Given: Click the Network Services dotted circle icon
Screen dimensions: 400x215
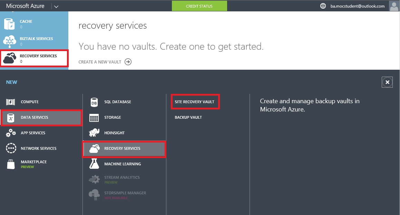Looking at the screenshot, I should click(x=11, y=148).
